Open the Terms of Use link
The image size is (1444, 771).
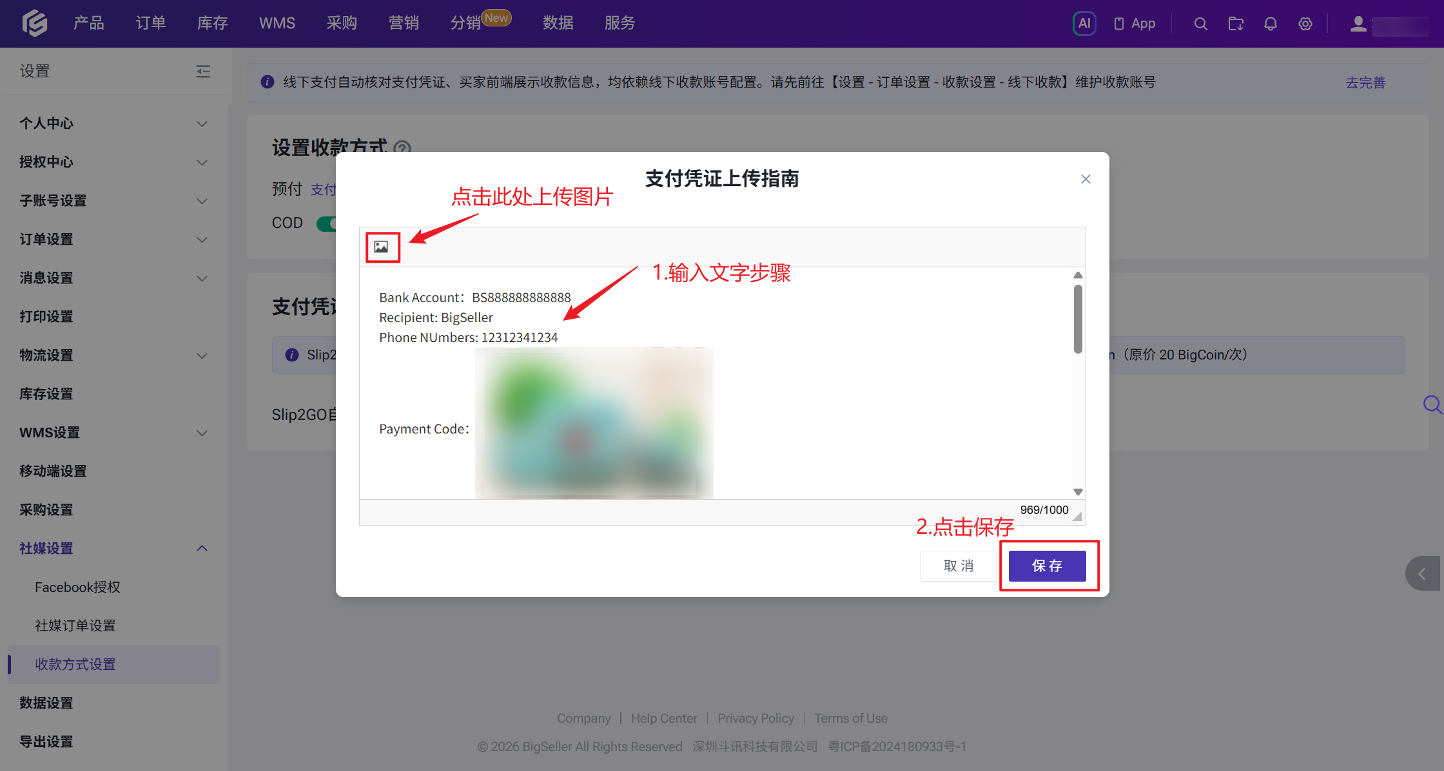click(x=851, y=718)
